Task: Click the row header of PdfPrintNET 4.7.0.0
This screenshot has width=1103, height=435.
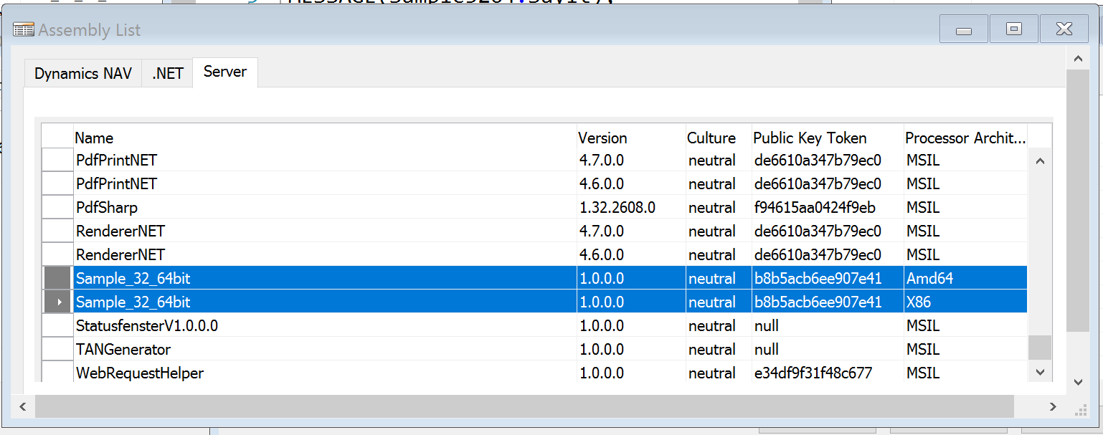Action: pos(57,161)
